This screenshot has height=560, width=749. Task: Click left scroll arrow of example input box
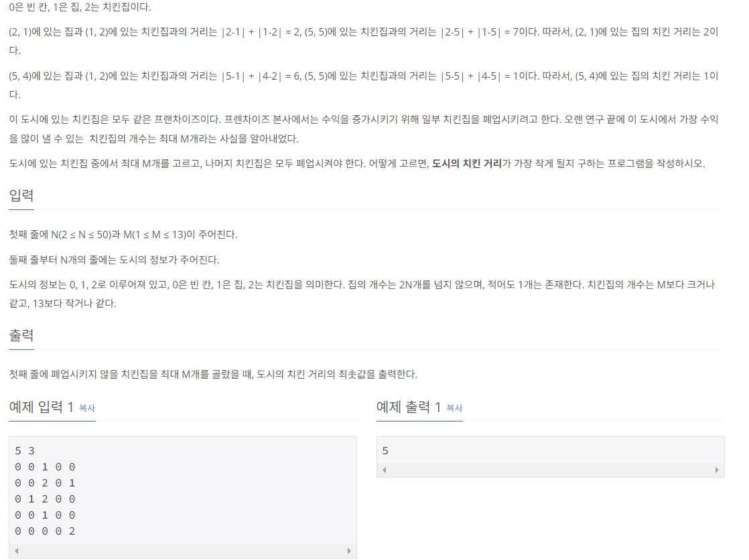[x=17, y=551]
